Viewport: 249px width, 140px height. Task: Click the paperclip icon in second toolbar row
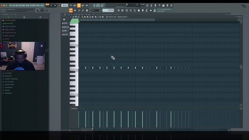[x=83, y=10]
